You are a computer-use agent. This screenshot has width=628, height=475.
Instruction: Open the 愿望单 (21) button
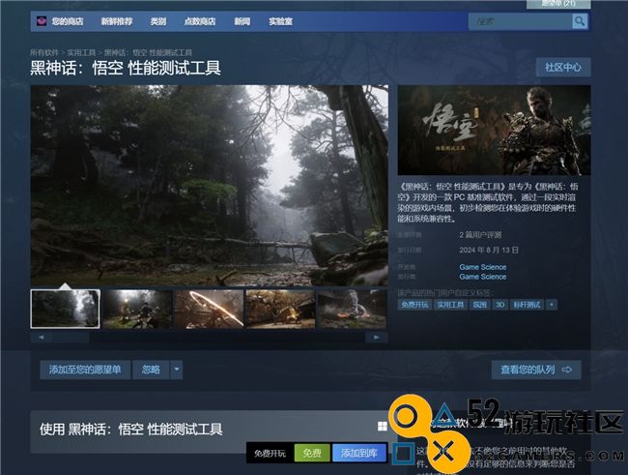coord(558,4)
